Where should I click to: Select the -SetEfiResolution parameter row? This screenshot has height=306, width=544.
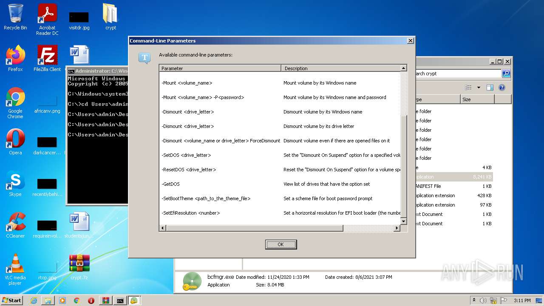pos(280,213)
